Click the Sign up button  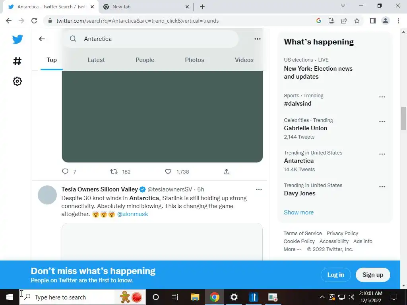[x=373, y=275]
